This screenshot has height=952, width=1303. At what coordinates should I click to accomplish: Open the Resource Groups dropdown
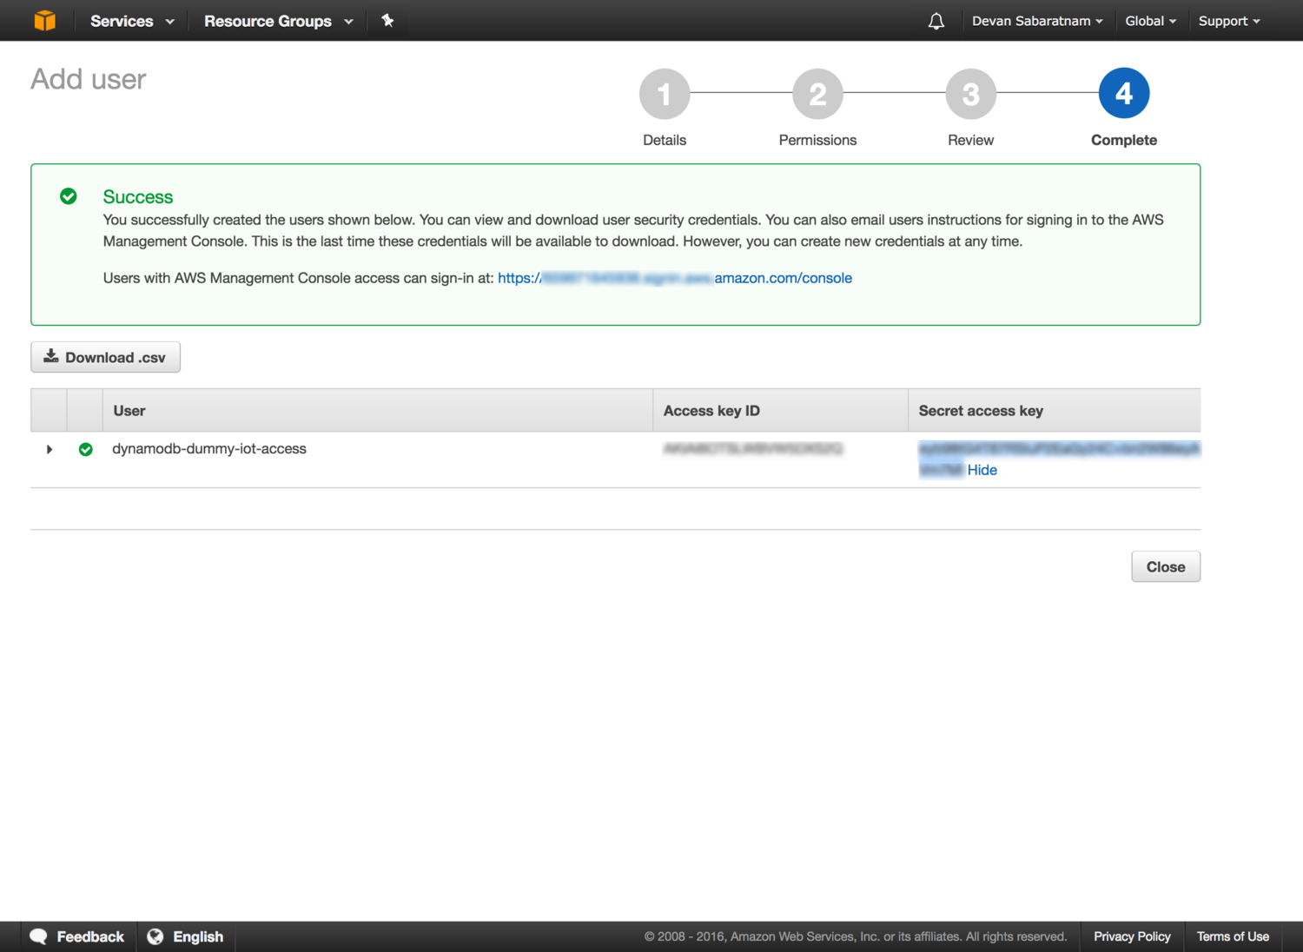pyautogui.click(x=279, y=21)
